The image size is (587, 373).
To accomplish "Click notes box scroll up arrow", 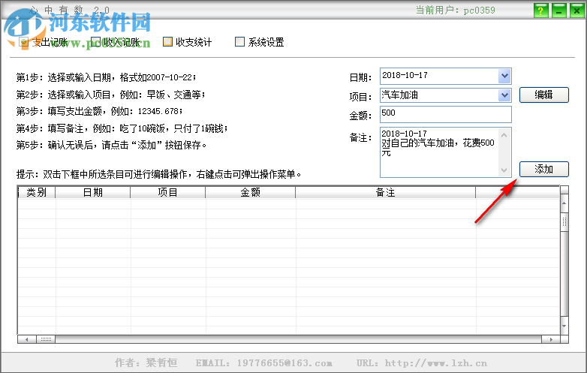I will click(504, 135).
